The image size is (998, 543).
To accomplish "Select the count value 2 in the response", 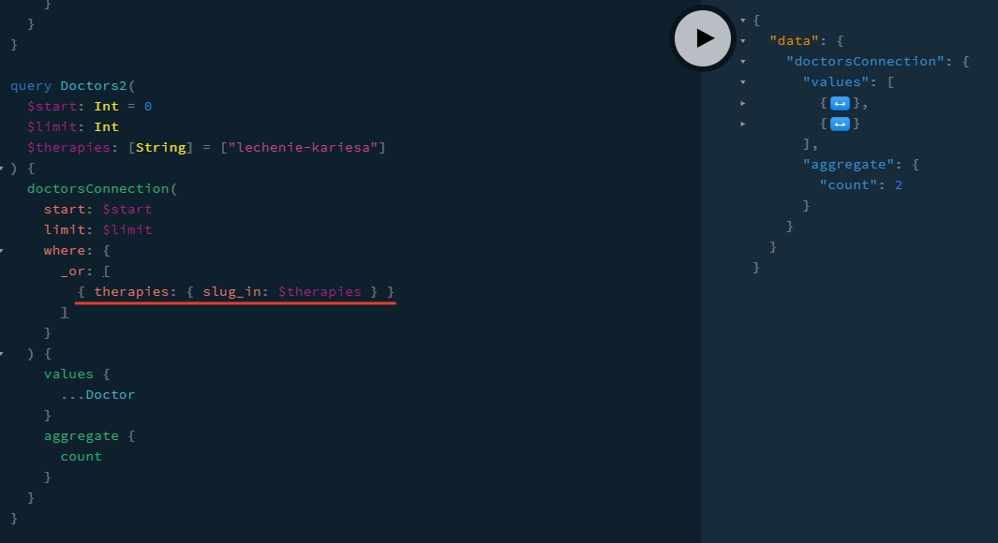I will click(x=898, y=185).
